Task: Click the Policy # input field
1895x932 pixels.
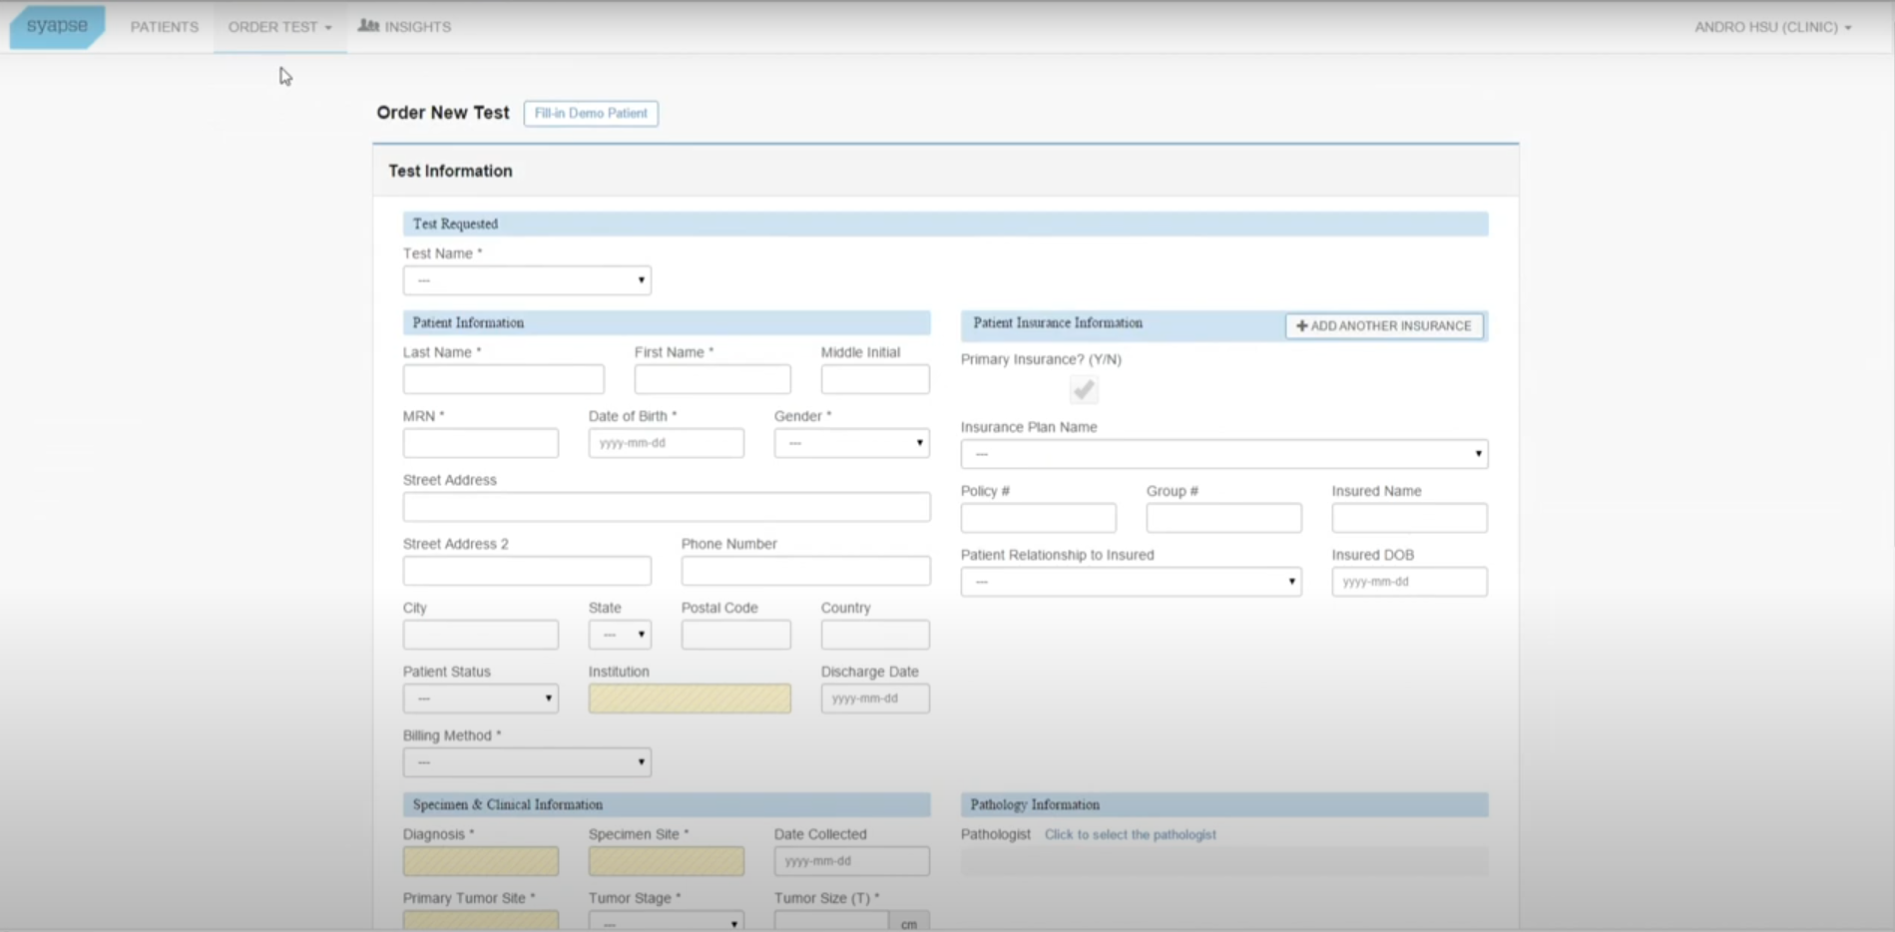Action: tap(1038, 518)
